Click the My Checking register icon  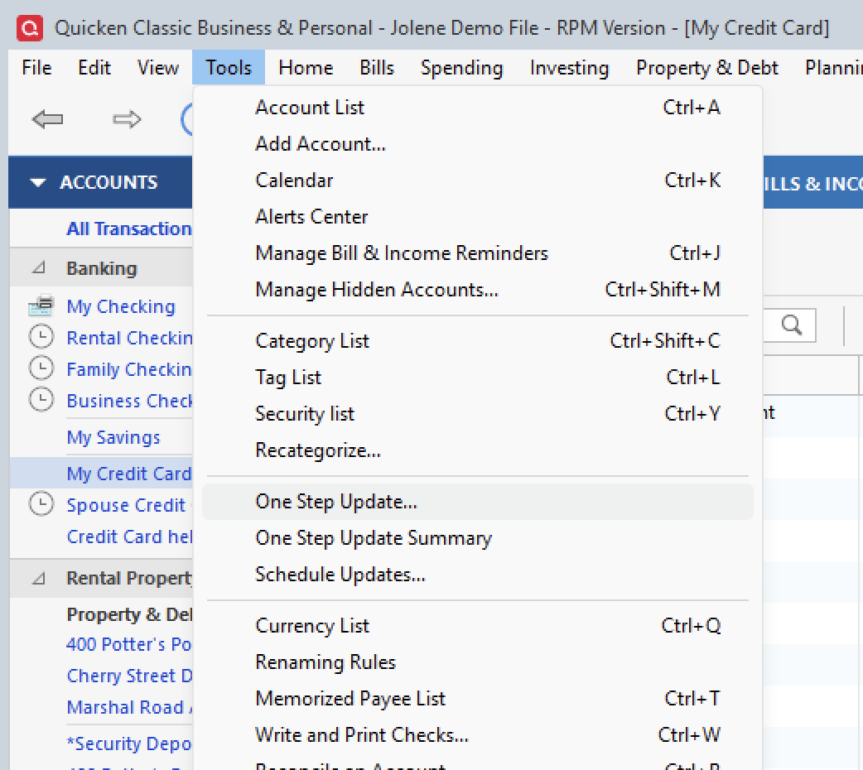click(41, 306)
